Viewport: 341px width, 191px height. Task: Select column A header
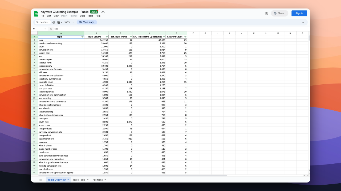click(61, 33)
